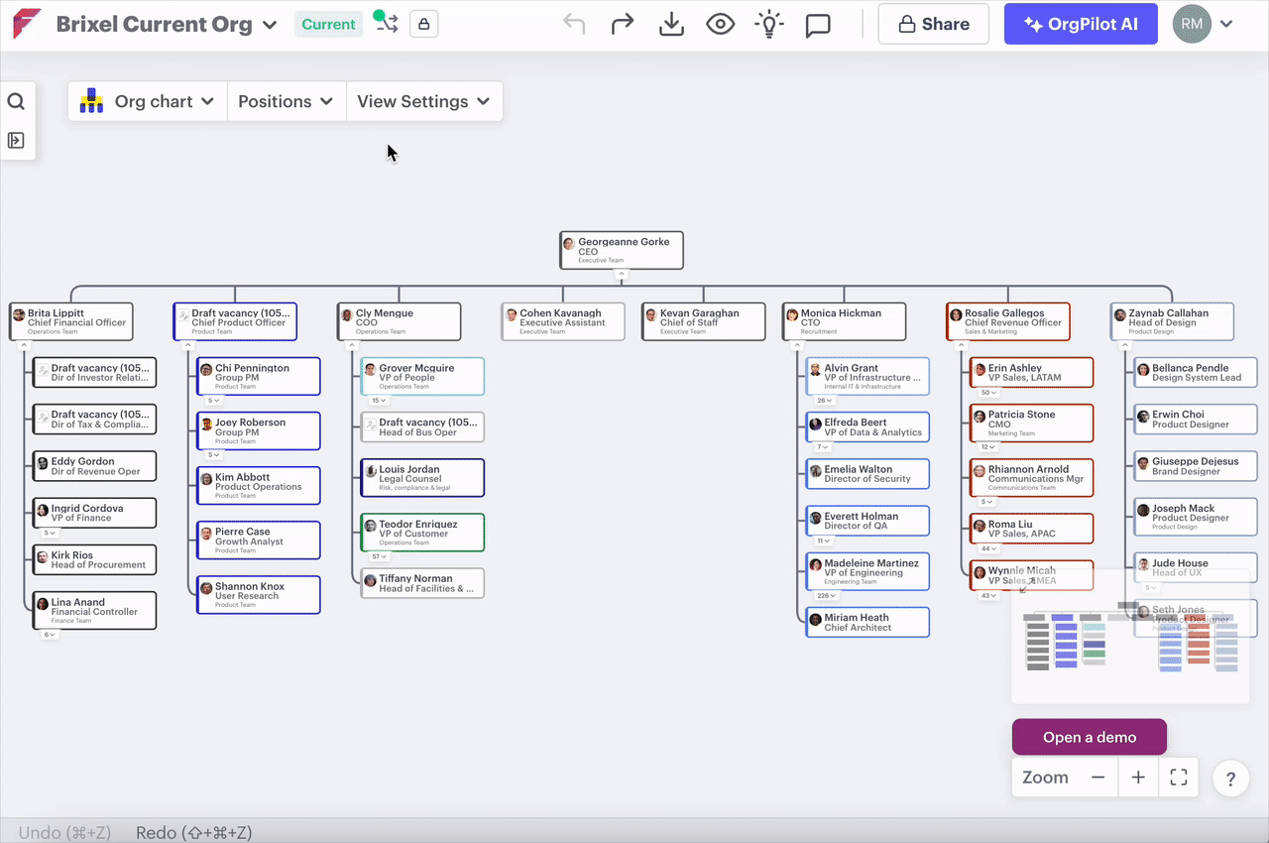
Task: Open the lightbulb insights icon
Action: point(769,25)
